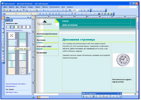Choose the No fill color swatch
141x100 pixels.
(8, 27)
